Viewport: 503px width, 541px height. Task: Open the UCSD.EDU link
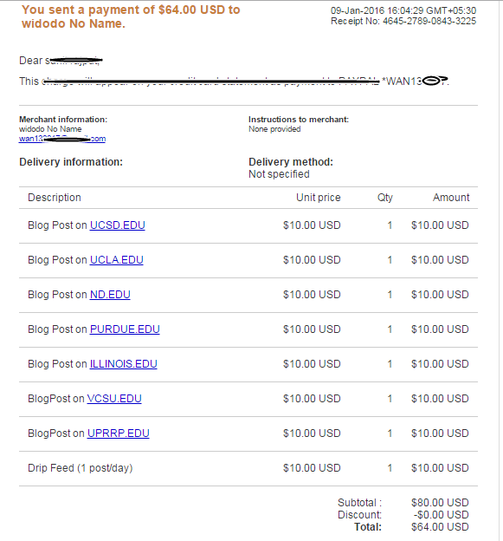(117, 225)
